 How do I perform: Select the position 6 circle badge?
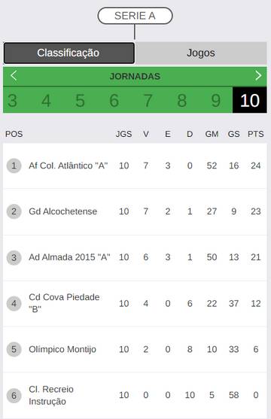(x=14, y=395)
